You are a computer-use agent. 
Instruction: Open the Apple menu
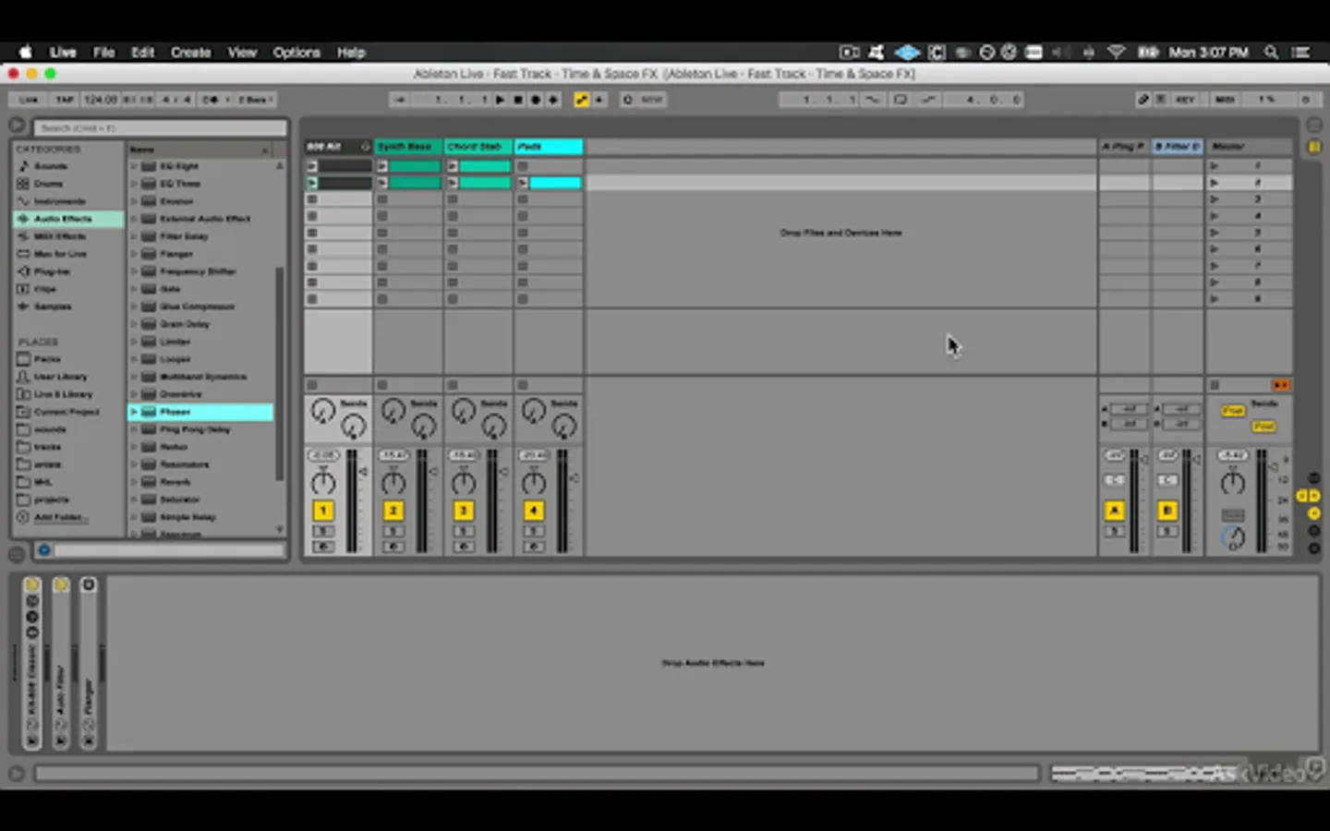pos(26,53)
